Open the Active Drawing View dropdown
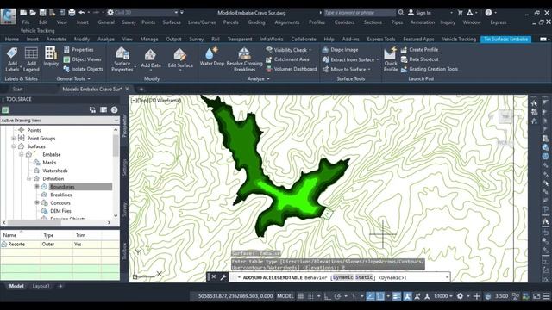Screen dimensions: 552x310 tap(60, 121)
